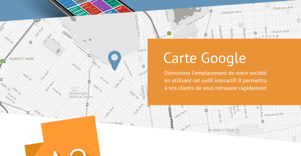Click the Ocean Pkwy street label
The image size is (301, 156).
[x=171, y=118]
